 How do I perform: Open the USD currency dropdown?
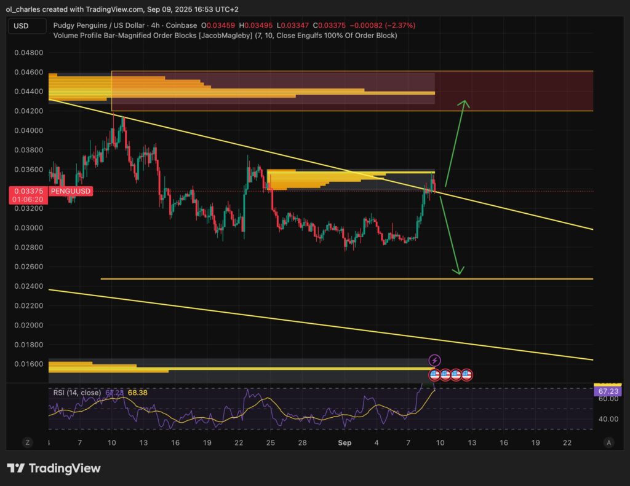click(28, 26)
